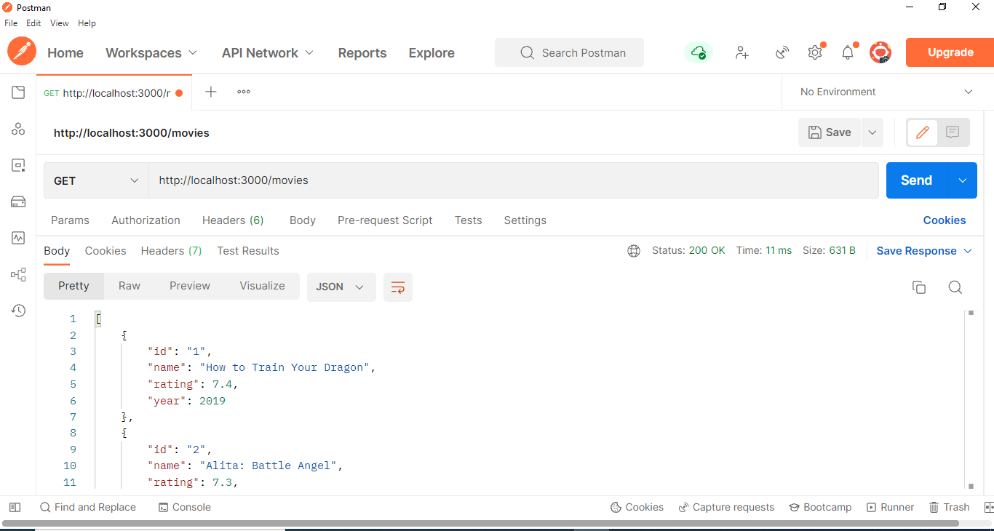Check notifications bell
994x531 pixels.
pyautogui.click(x=847, y=52)
